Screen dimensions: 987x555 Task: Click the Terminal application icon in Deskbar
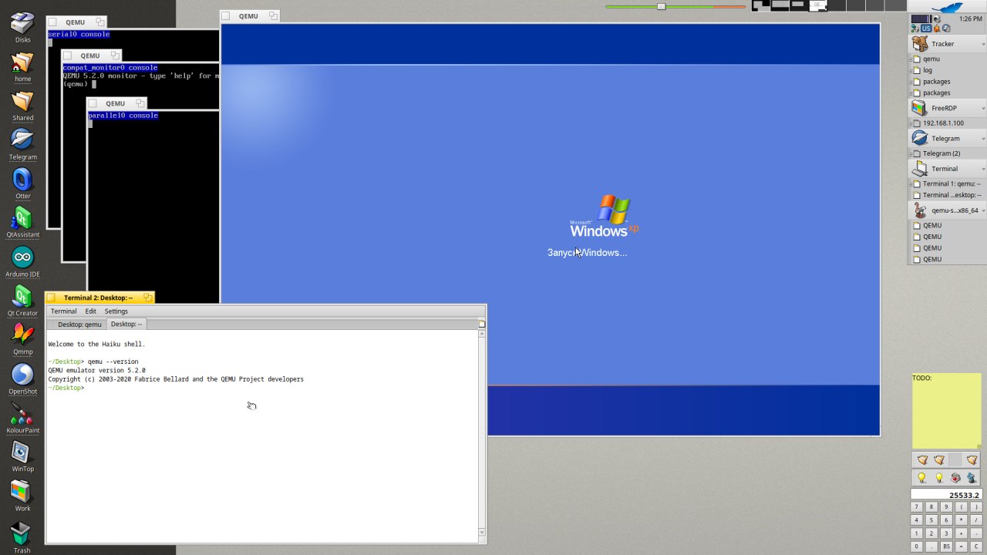pyautogui.click(x=919, y=168)
